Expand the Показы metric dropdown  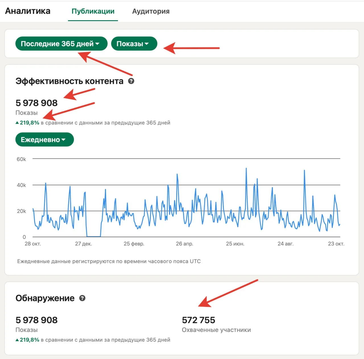pyautogui.click(x=134, y=44)
